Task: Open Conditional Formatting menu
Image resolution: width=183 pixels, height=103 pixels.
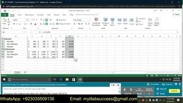Action: pos(96,22)
